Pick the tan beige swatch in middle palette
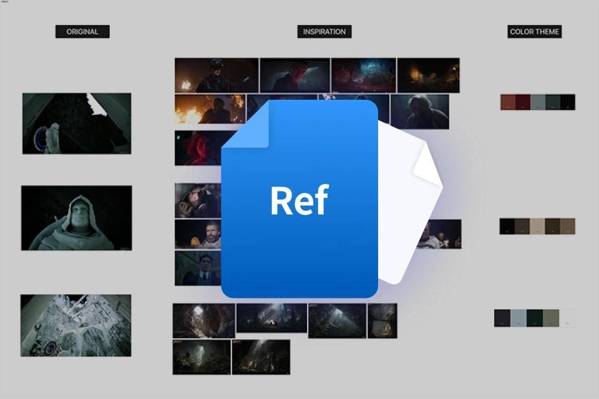Image resolution: width=599 pixels, height=399 pixels. tap(537, 226)
